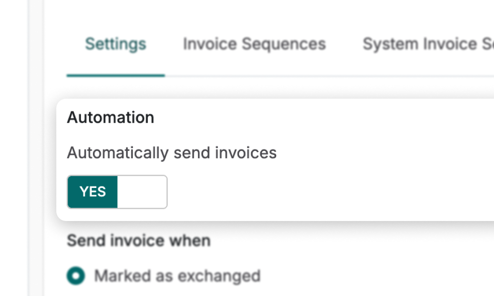Click the Automation section heading
The width and height of the screenshot is (494, 296).
(110, 117)
